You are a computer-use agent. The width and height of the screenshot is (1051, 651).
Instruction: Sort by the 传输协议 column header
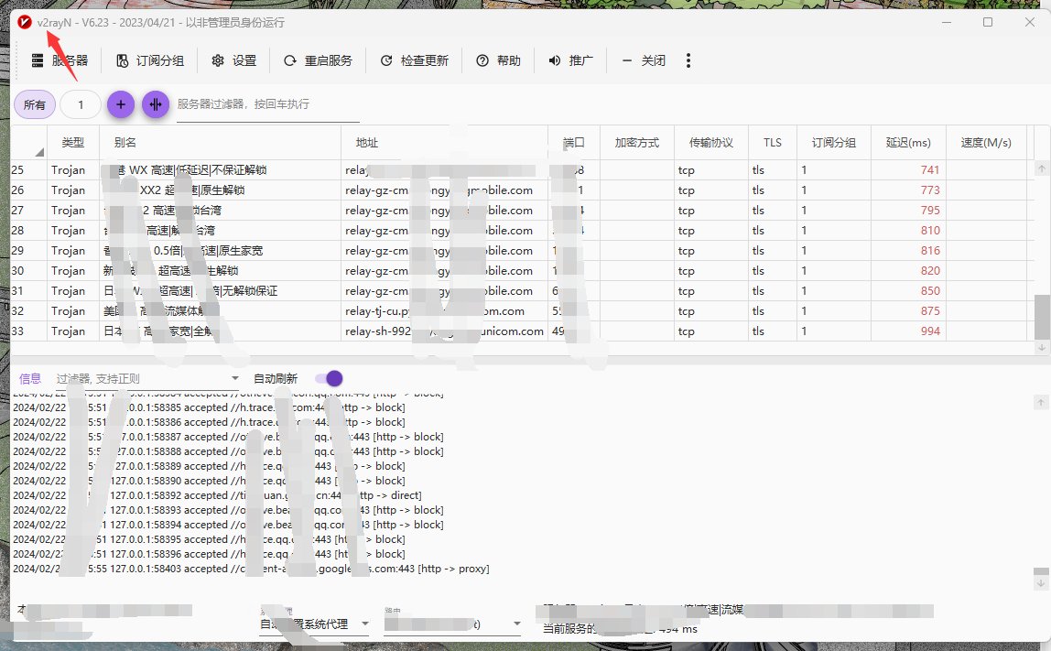pyautogui.click(x=711, y=143)
